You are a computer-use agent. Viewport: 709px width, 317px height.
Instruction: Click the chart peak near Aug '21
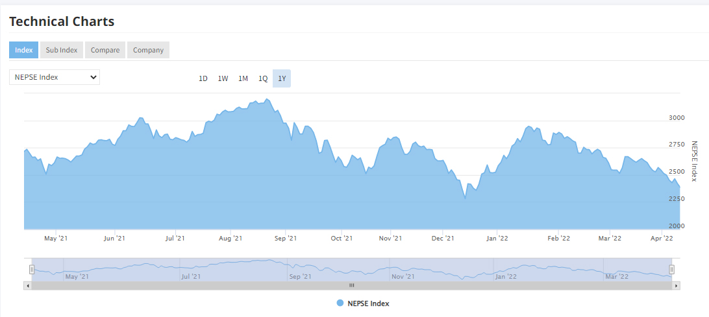(267, 100)
